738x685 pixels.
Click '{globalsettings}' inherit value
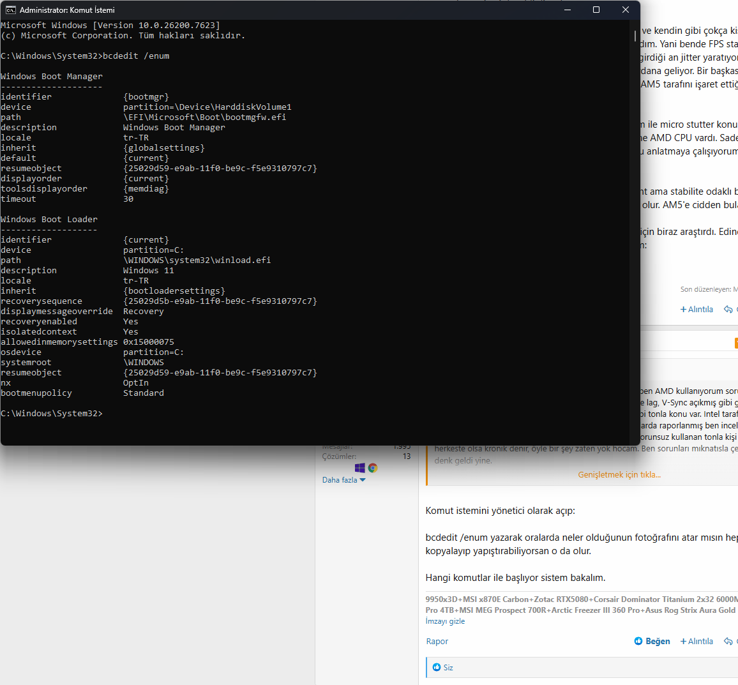[x=164, y=148]
